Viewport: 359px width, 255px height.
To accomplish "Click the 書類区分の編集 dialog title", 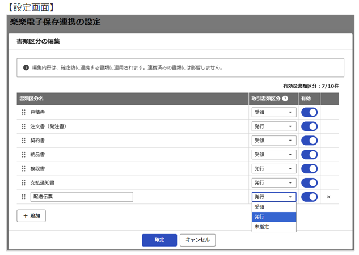I will click(38, 41).
